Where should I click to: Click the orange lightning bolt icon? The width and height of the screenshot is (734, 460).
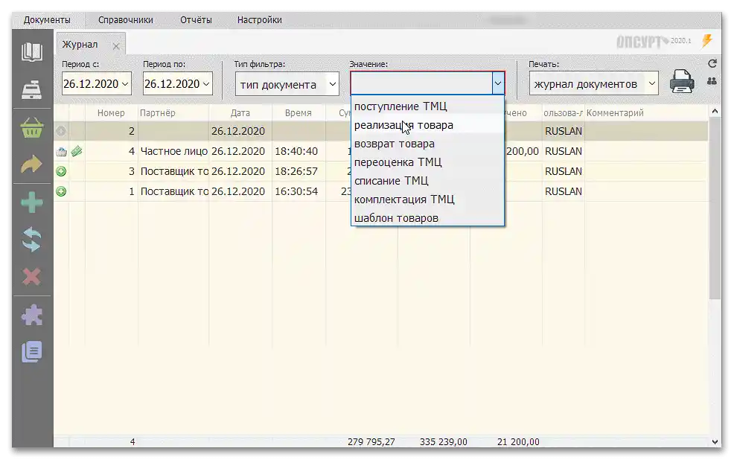(x=707, y=41)
